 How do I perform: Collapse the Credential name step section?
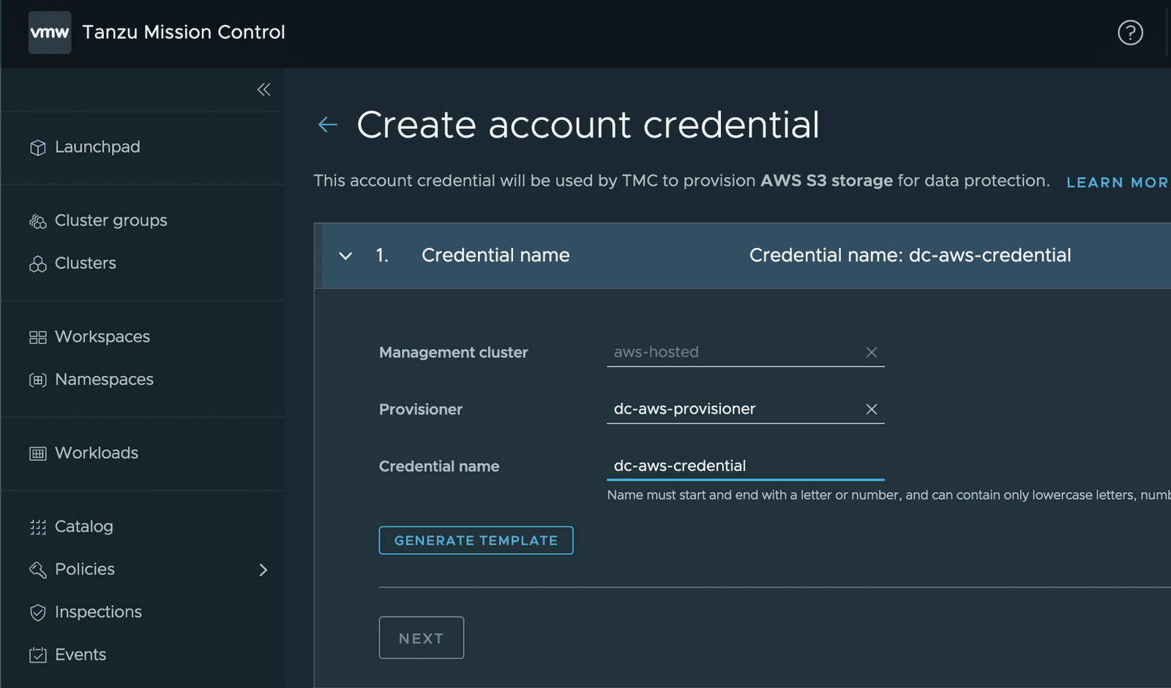point(345,256)
